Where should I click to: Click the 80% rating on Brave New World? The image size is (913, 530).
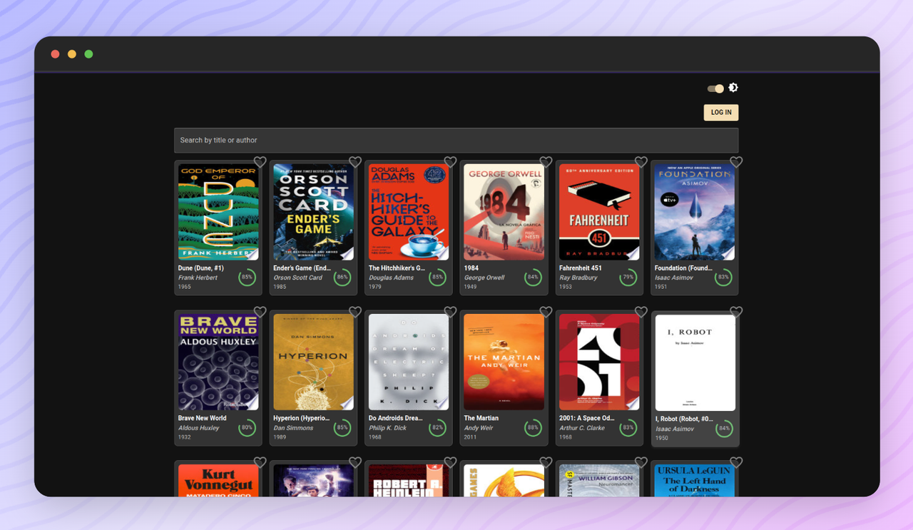click(248, 428)
